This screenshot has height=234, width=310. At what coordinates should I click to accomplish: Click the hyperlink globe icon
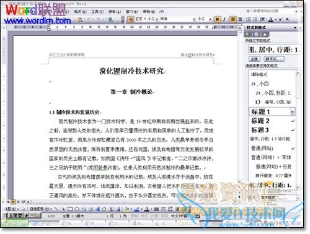pyautogui.click(x=110, y=19)
